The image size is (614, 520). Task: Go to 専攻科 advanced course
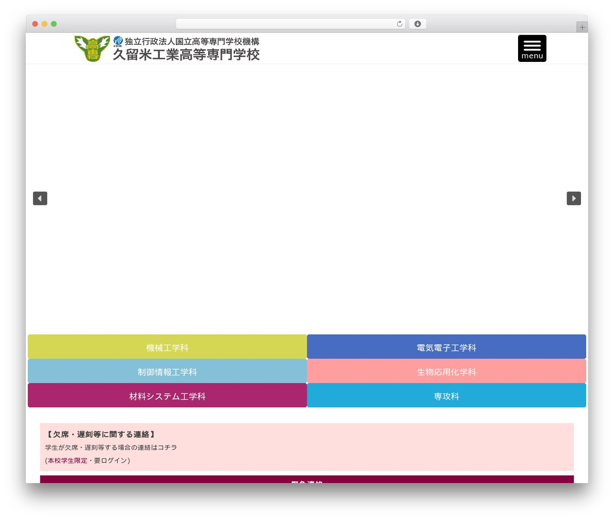447,396
